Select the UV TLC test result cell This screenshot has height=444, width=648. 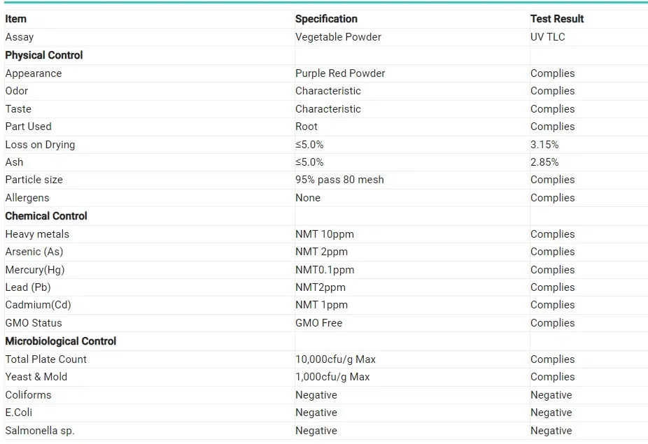pyautogui.click(x=547, y=37)
